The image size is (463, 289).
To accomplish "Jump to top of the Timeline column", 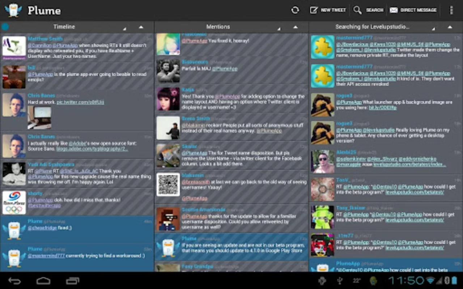I will pyautogui.click(x=141, y=27).
